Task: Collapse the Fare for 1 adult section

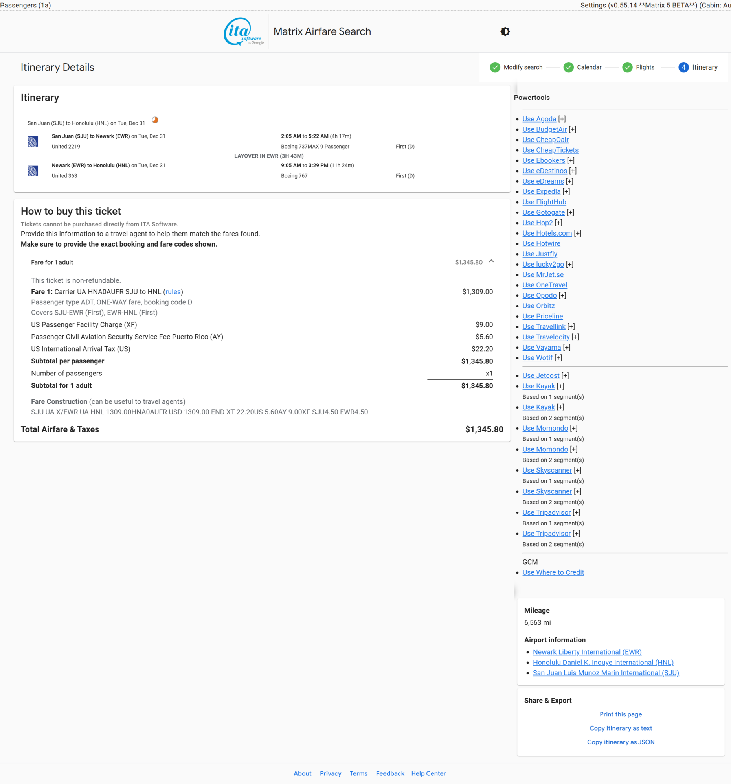Action: 491,261
